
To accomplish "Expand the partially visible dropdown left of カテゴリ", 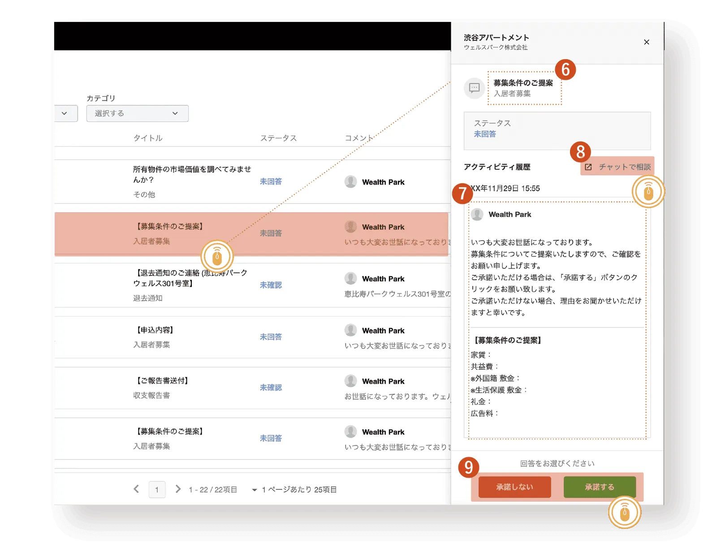I will pos(66,113).
